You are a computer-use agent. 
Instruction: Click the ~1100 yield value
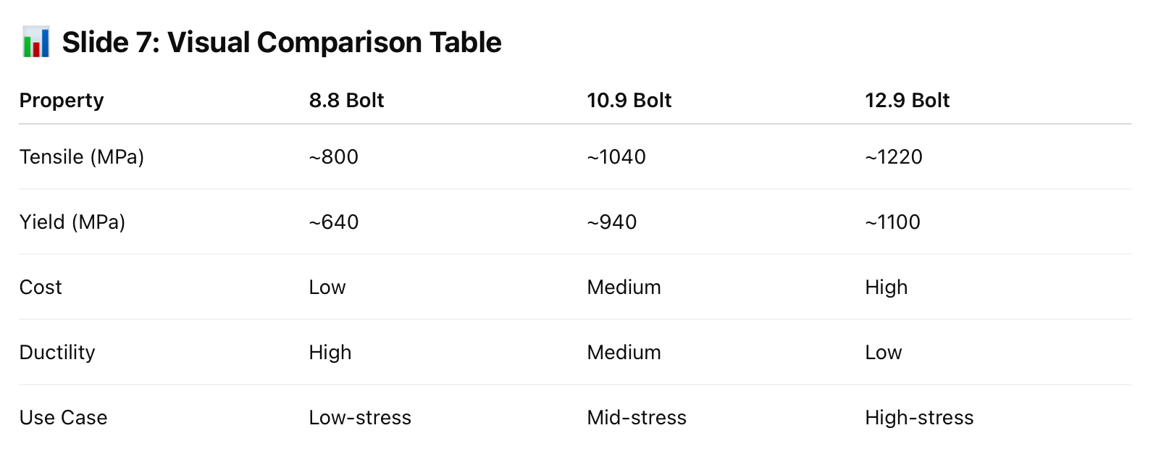coord(893,222)
